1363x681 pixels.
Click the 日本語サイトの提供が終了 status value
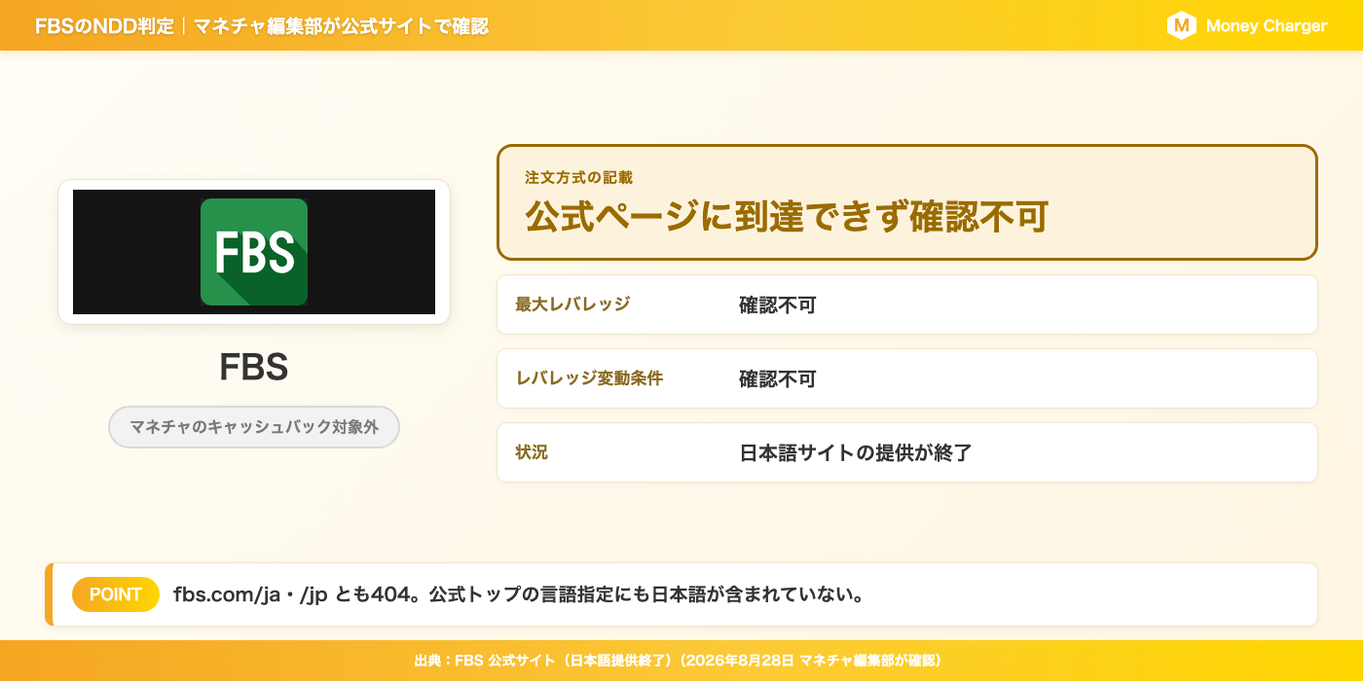[x=856, y=452]
